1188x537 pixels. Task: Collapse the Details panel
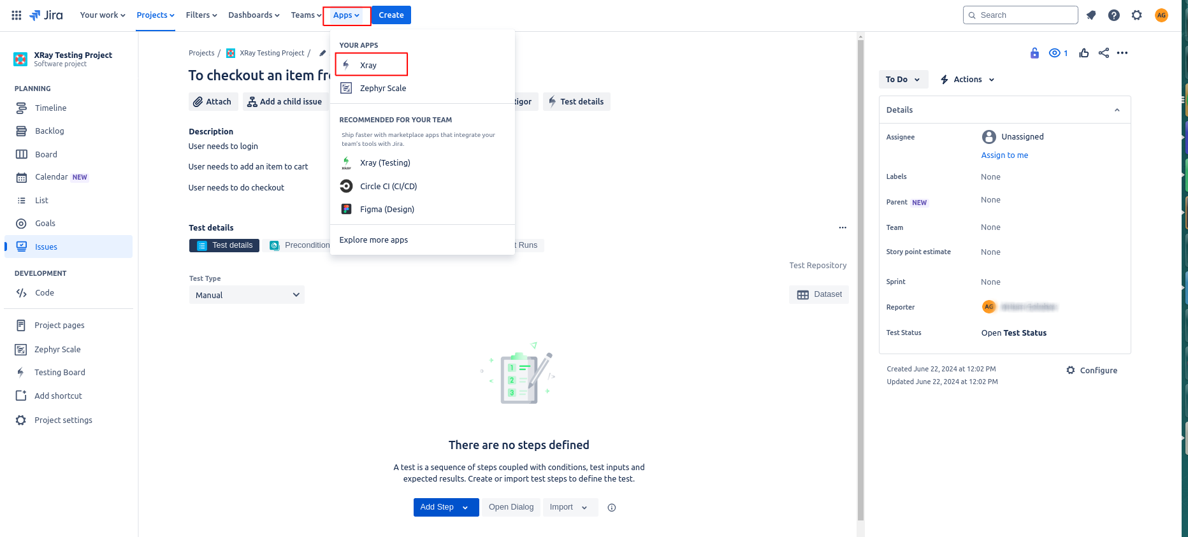(1117, 110)
